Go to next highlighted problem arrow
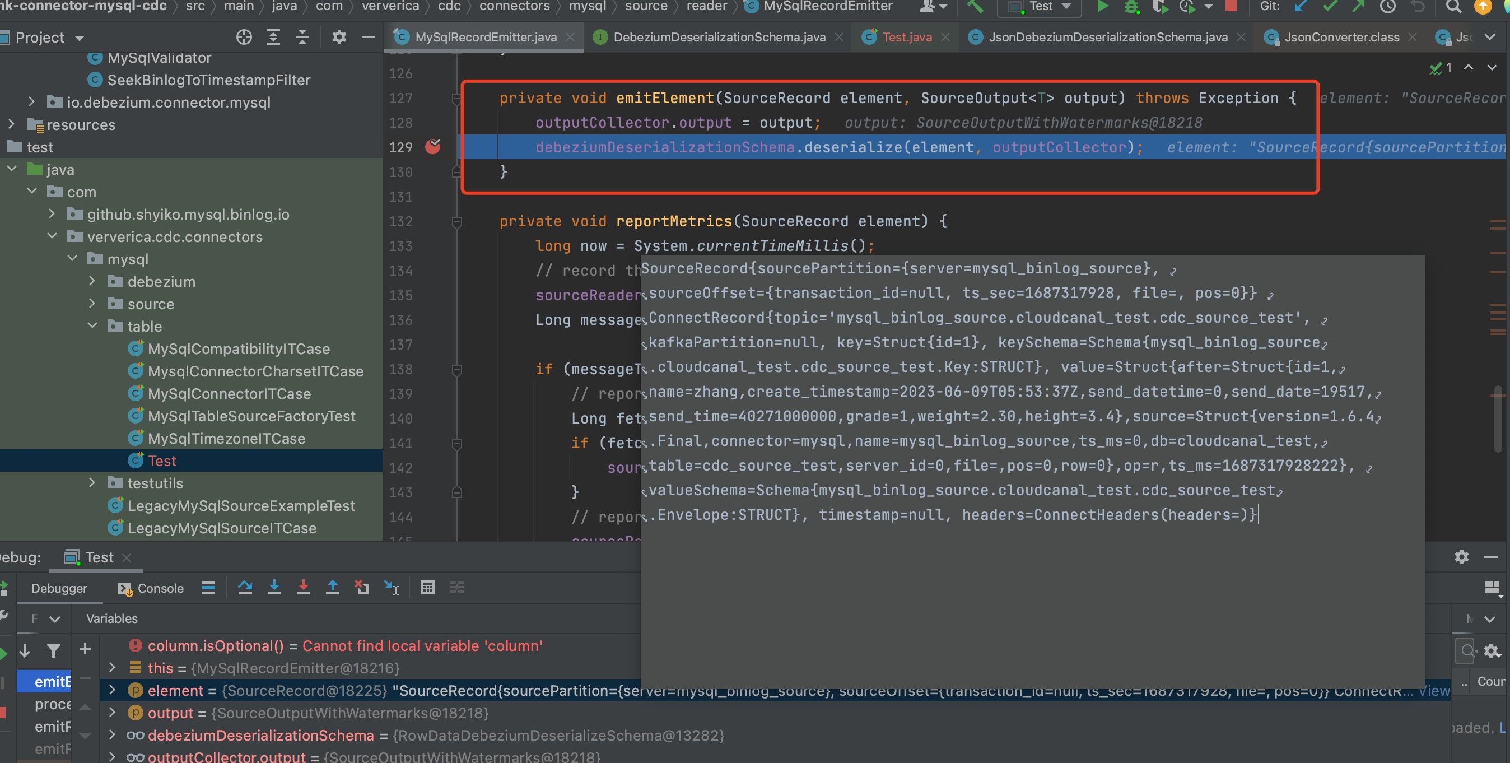Viewport: 1510px width, 763px height. (x=1492, y=67)
